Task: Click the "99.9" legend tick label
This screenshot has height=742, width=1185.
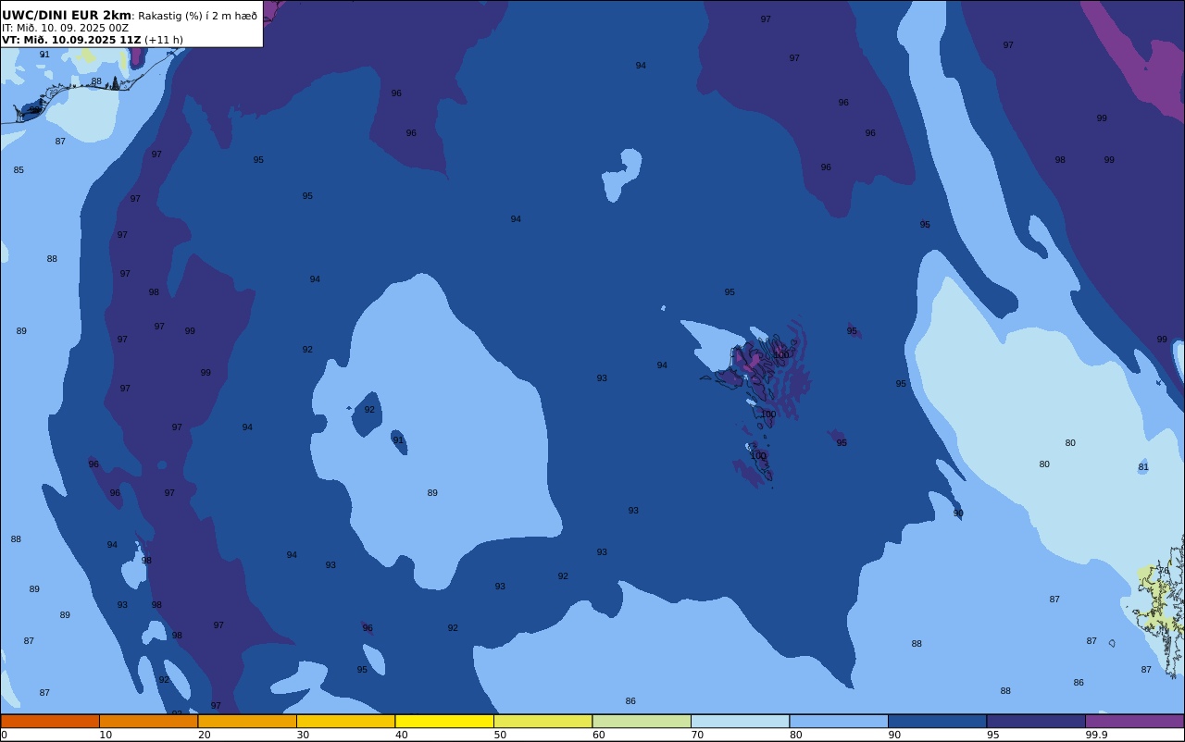Action: click(1097, 735)
